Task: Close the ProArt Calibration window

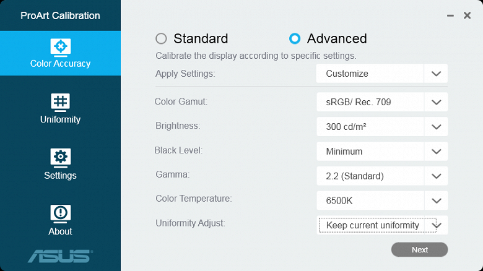Action: point(468,15)
